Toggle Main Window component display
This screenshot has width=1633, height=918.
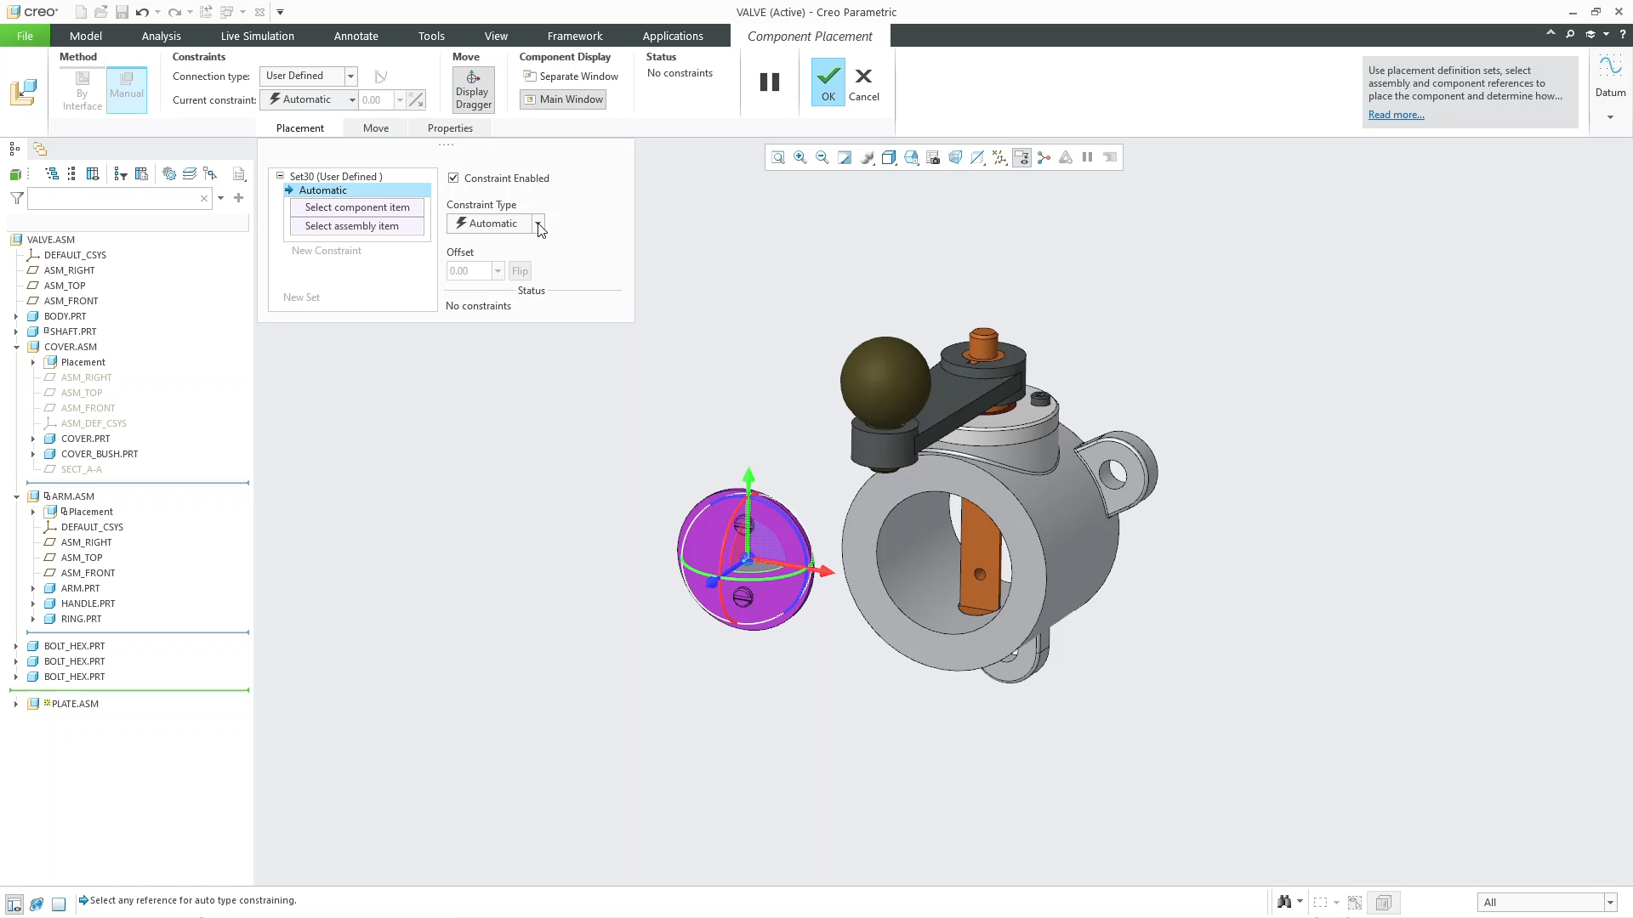(x=563, y=99)
